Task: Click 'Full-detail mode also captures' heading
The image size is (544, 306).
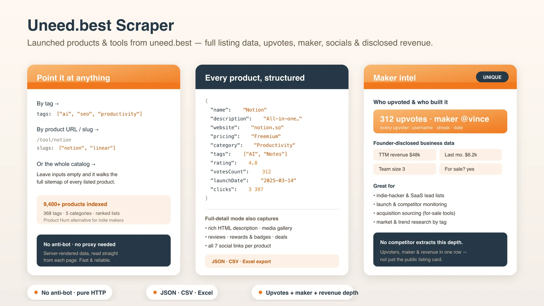Action: click(x=242, y=218)
